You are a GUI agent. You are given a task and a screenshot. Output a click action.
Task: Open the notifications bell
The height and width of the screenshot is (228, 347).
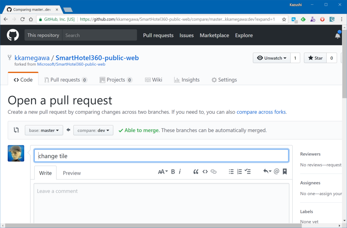click(x=338, y=35)
